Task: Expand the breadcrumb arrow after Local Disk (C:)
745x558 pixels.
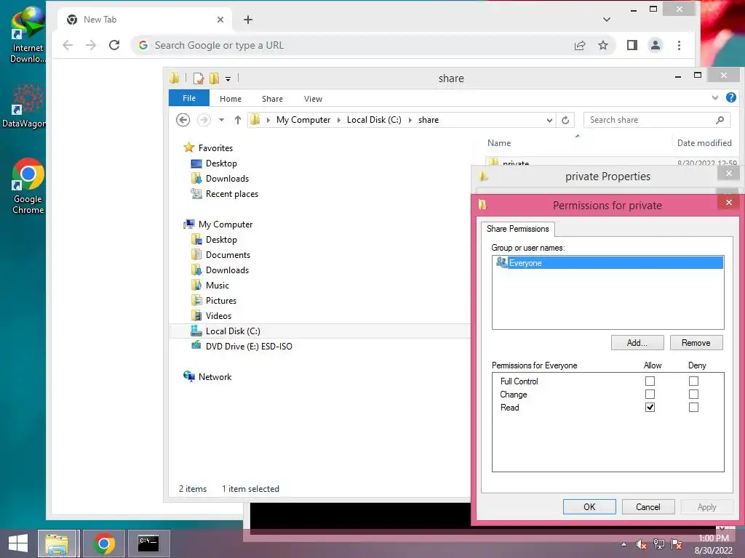Action: pyautogui.click(x=410, y=120)
